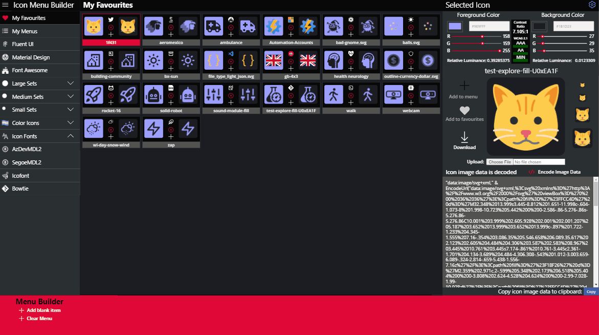The height and width of the screenshot is (335, 599).
Task: Open the Bowtie icon font
Action: click(x=40, y=189)
